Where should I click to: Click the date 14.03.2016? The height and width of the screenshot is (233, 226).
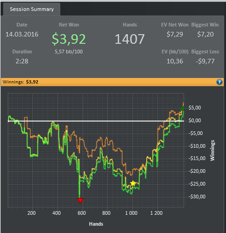tap(22, 34)
